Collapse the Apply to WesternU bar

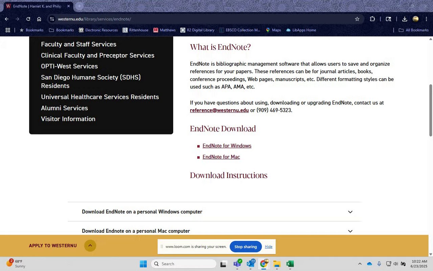tap(90, 246)
